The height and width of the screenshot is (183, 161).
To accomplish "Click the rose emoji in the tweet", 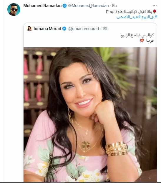I will (x=155, y=11).
